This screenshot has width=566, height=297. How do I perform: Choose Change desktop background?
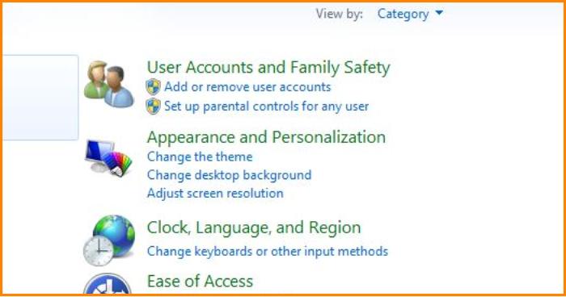pyautogui.click(x=229, y=175)
